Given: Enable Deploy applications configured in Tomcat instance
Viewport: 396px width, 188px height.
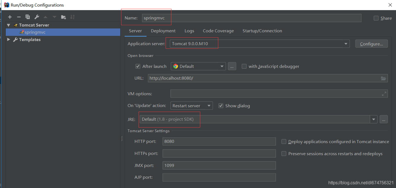Looking at the screenshot, I should click(x=284, y=141).
